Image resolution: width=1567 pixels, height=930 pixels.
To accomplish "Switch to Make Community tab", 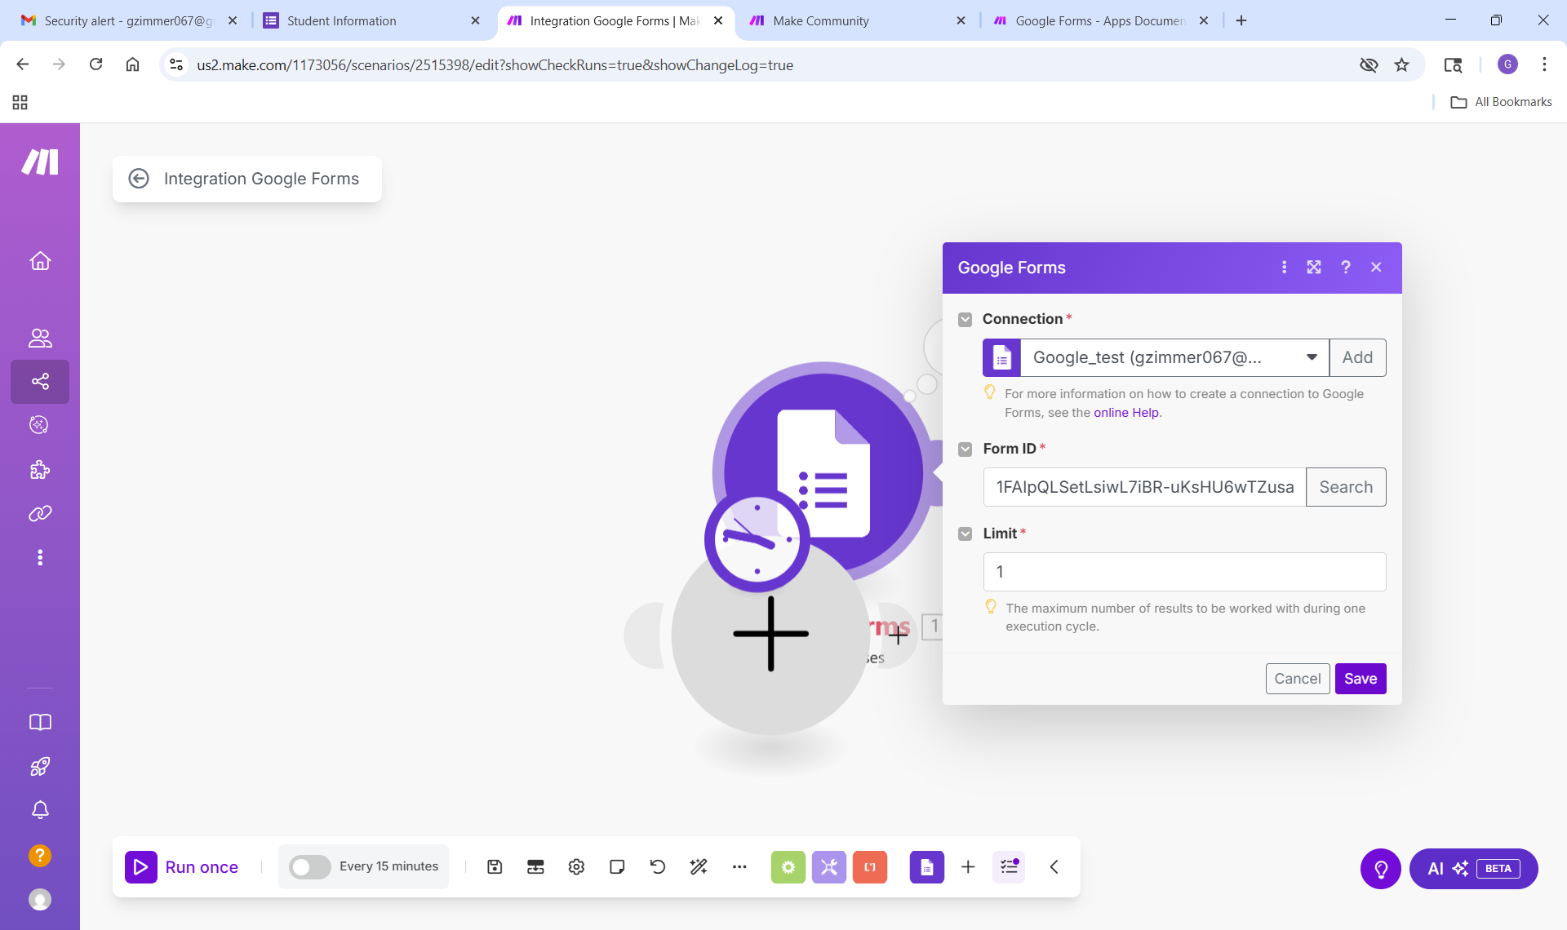I will pos(858,20).
